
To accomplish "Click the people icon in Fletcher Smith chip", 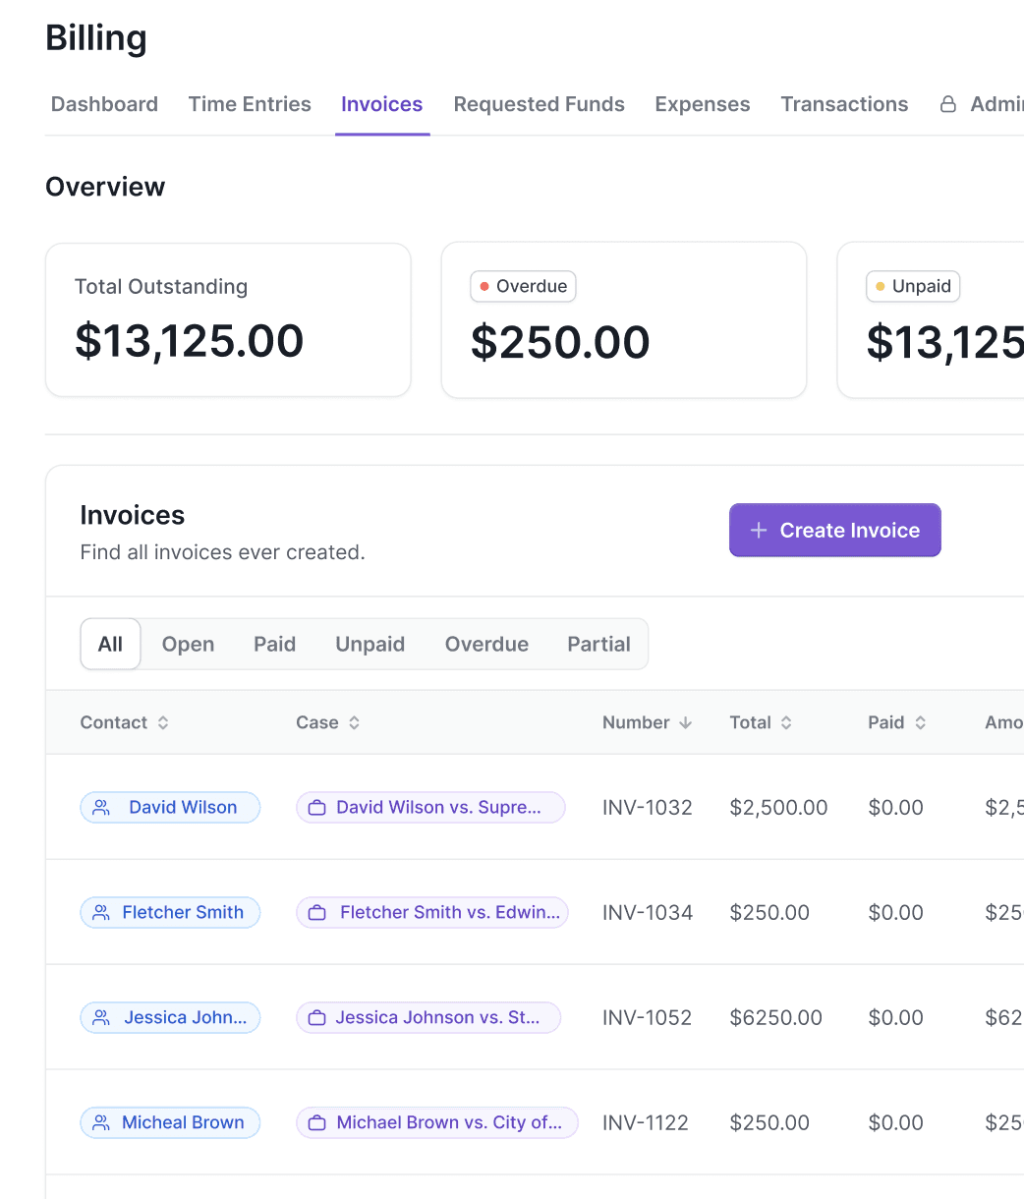I will 101,913.
